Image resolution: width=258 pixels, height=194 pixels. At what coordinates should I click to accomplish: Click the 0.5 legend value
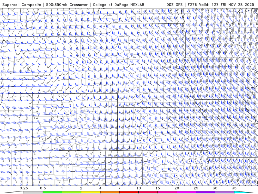pos(43,188)
